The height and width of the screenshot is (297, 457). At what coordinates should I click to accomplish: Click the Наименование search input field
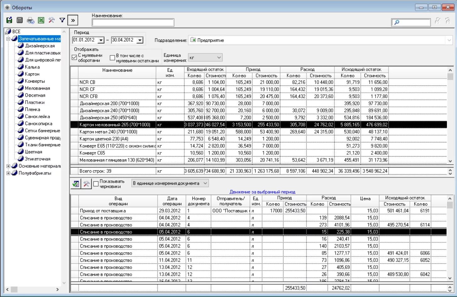tap(133, 22)
